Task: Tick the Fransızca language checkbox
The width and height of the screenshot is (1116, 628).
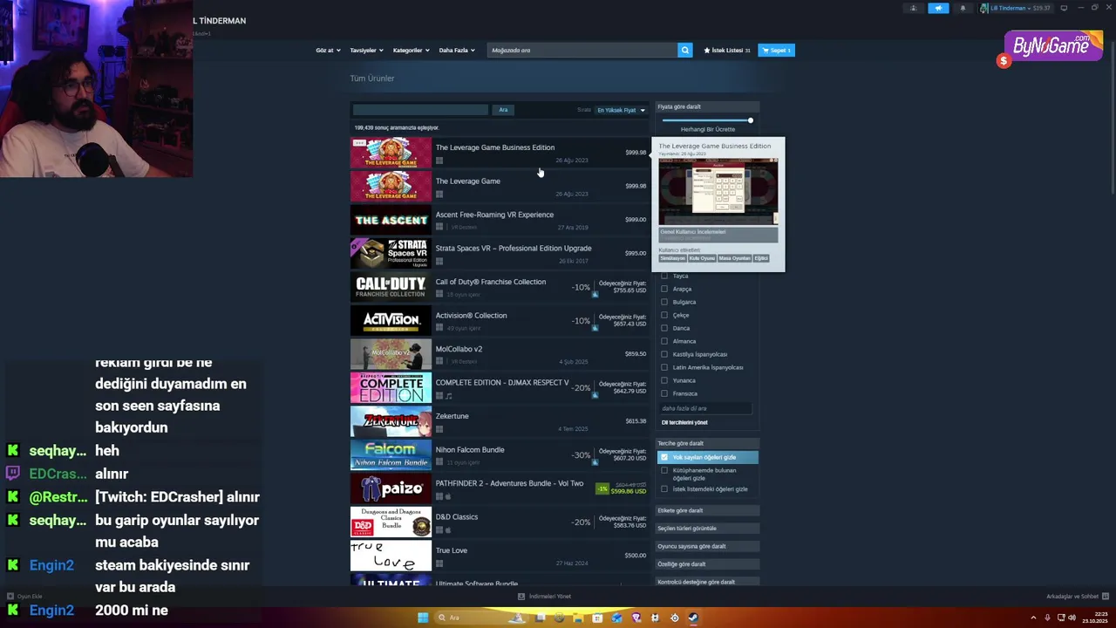Action: 664,393
